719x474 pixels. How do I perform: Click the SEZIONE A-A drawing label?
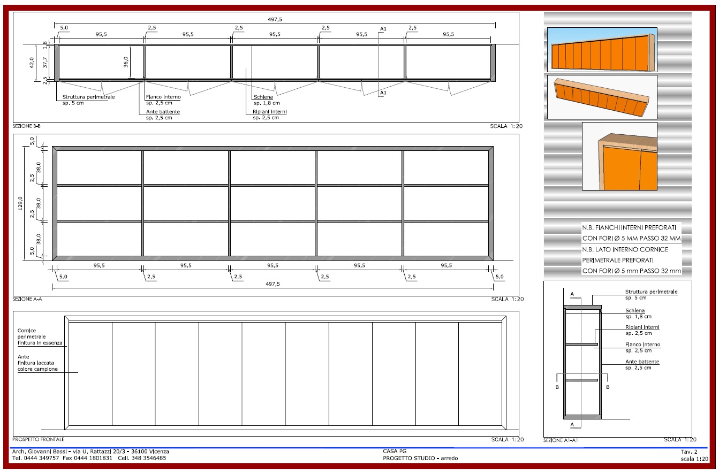[x=27, y=300]
